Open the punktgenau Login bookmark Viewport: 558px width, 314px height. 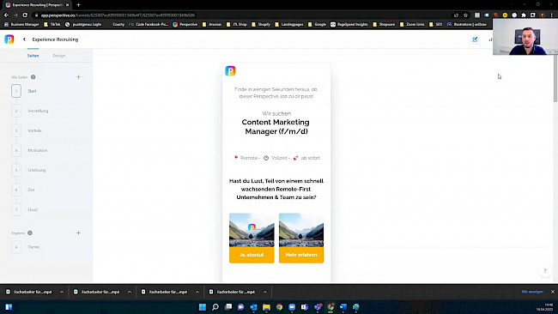83,25
